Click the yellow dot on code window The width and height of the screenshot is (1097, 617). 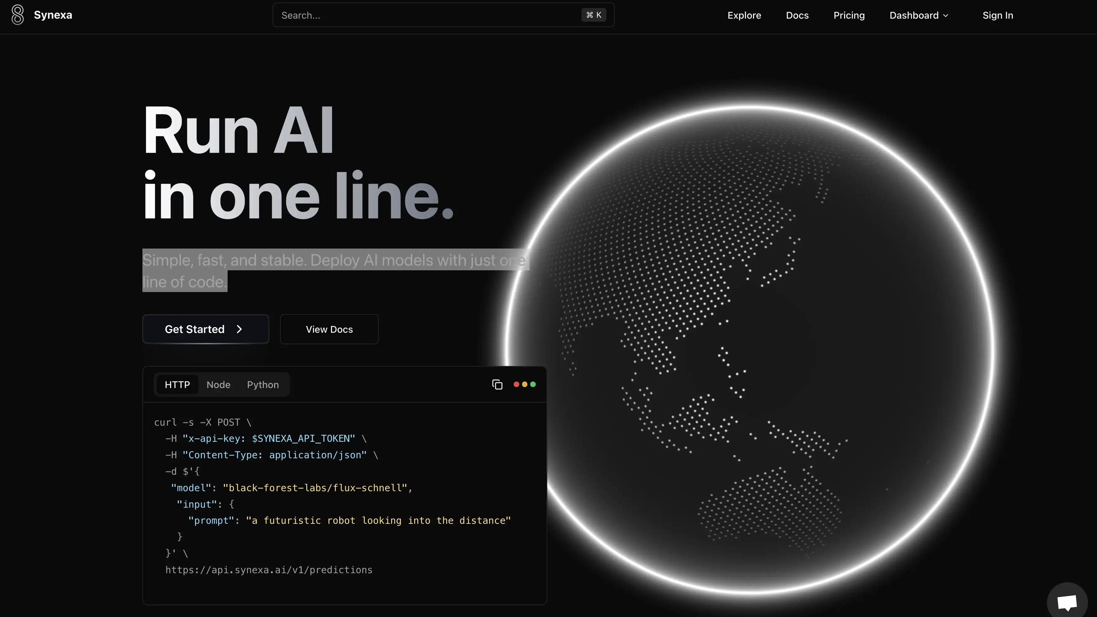[525, 384]
